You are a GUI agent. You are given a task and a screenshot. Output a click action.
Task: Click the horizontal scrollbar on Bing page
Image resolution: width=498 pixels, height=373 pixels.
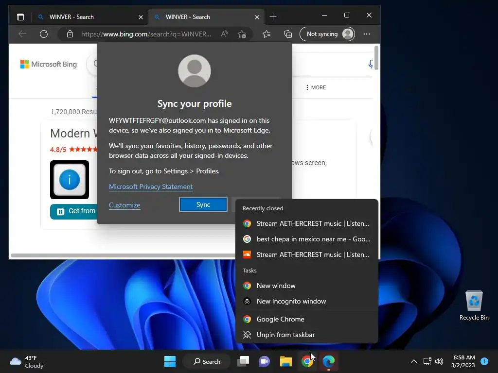[123, 255]
